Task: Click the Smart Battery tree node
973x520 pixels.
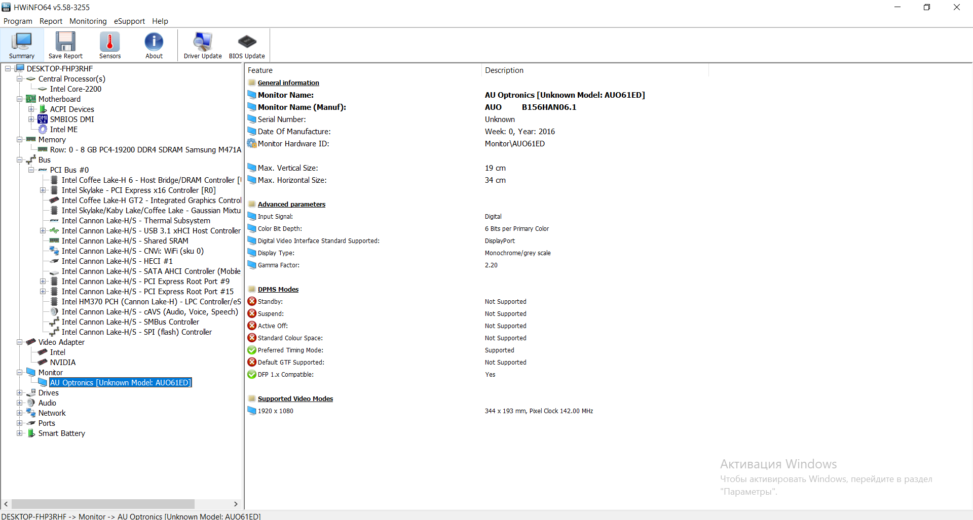Action: coord(62,433)
